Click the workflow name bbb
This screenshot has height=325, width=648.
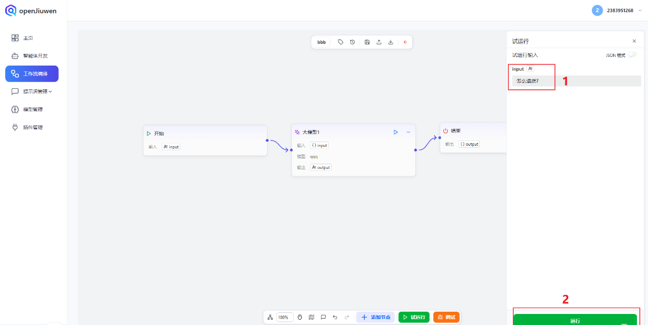coord(322,42)
